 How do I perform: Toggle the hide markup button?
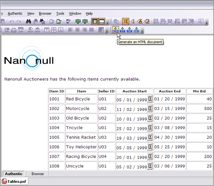click(126, 21)
